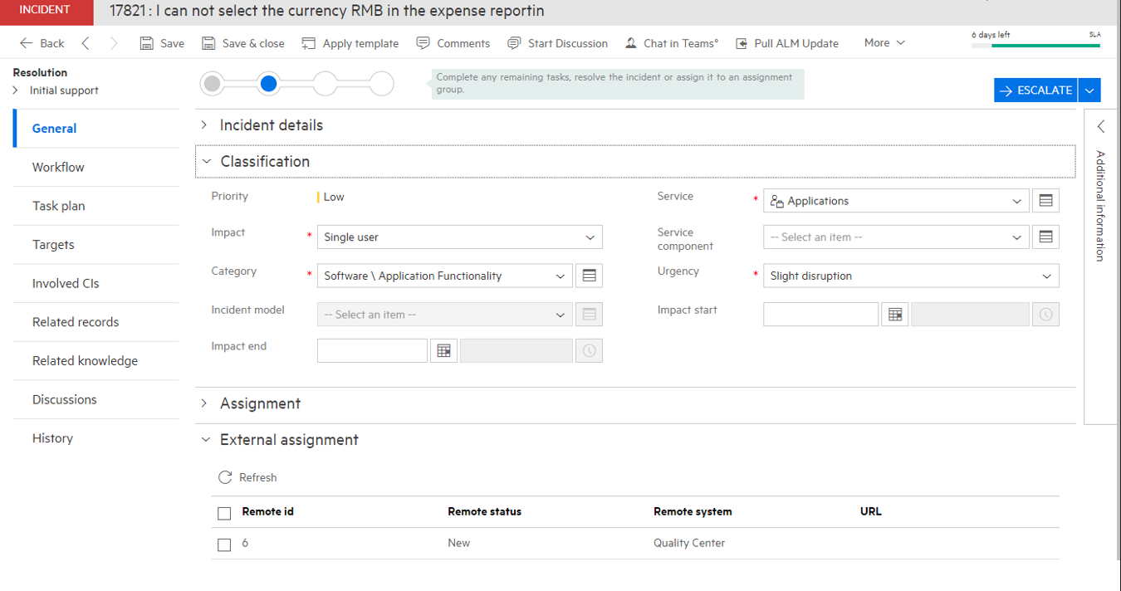The width and height of the screenshot is (1121, 591).
Task: Switch to the Workflow tab
Action: pyautogui.click(x=57, y=167)
